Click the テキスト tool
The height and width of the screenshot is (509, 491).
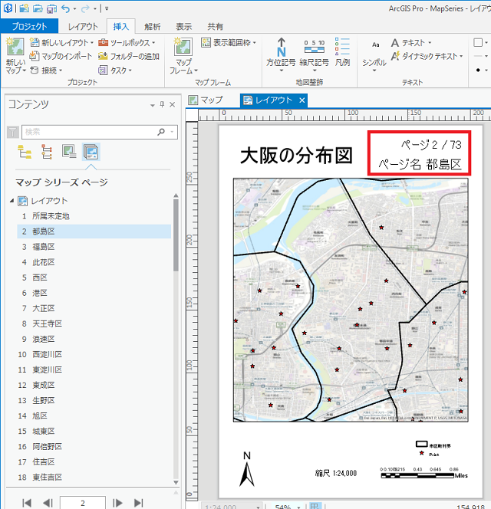click(x=410, y=42)
